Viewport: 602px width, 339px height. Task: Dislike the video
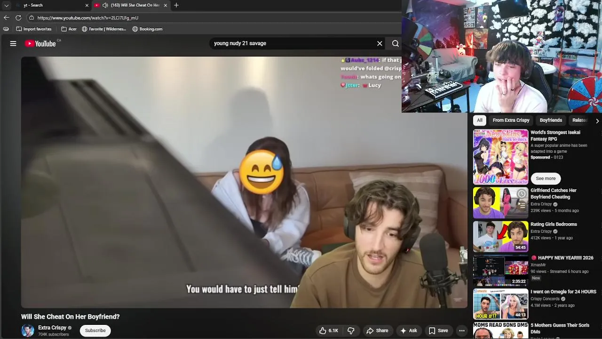(x=351, y=331)
